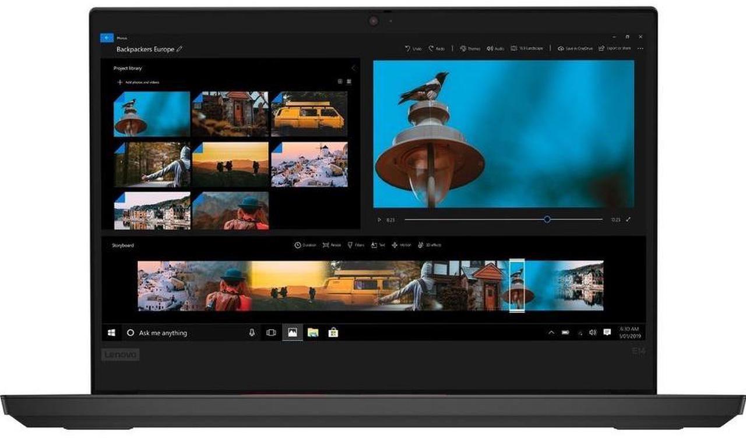The width and height of the screenshot is (746, 438).
Task: Select the sunset hikers clip in storyboard
Action: click(x=286, y=286)
